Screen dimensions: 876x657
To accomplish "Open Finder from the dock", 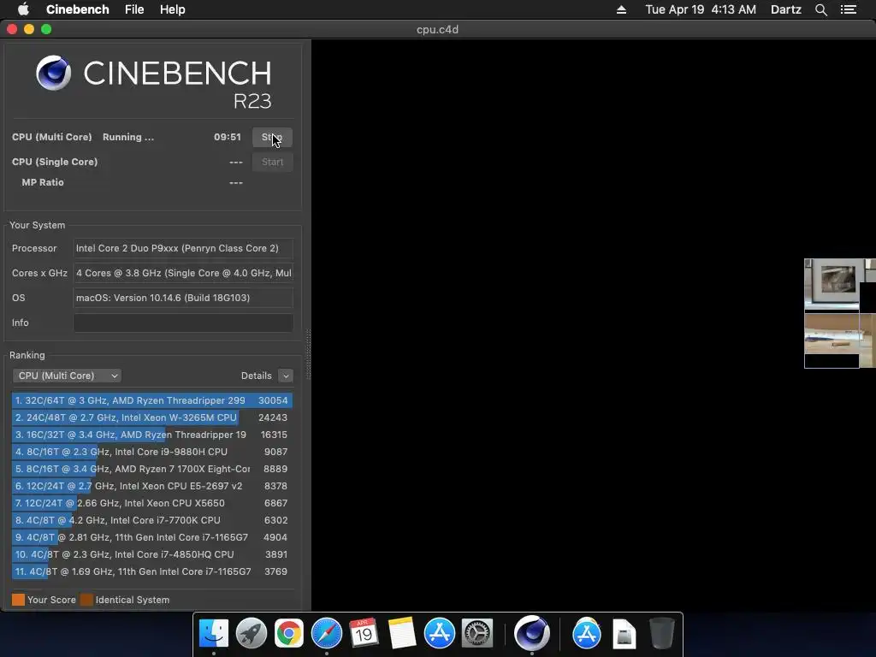I will 213,634.
